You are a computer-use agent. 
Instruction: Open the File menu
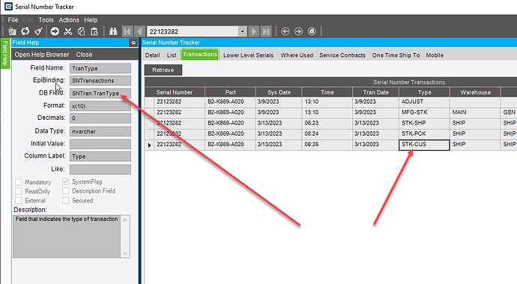click(13, 19)
